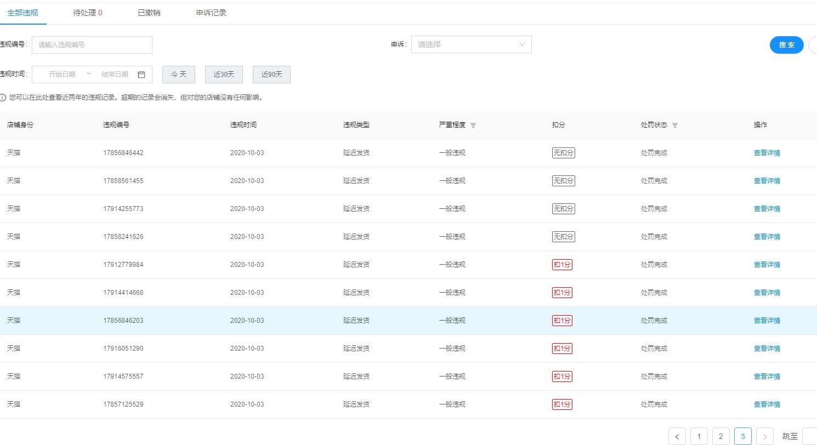Viewport: 817px width, 445px height.
Task: Click the 开始日期 field
Action: click(62, 75)
